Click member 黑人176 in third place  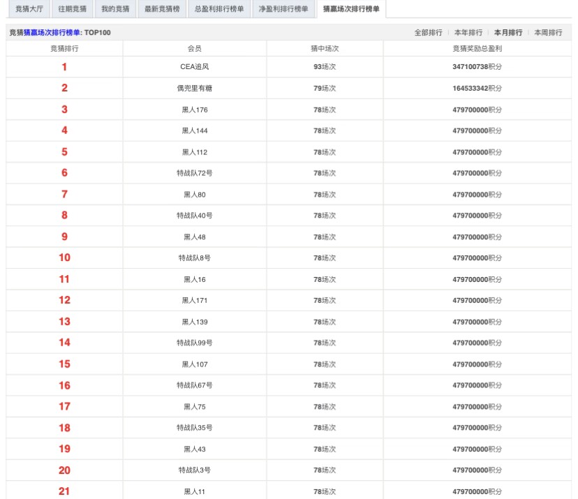[x=195, y=110]
